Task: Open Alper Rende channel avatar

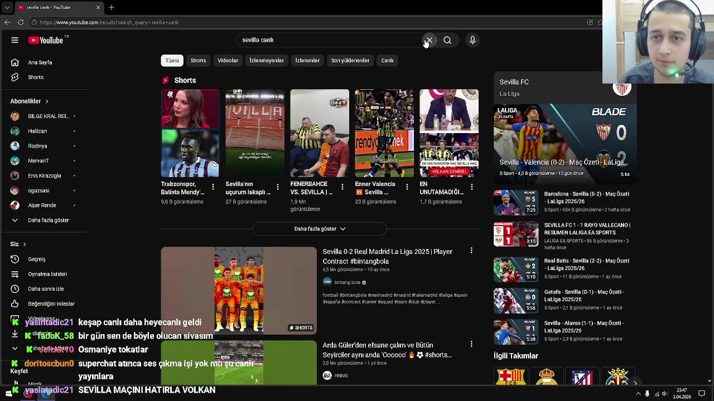Action: coord(15,206)
